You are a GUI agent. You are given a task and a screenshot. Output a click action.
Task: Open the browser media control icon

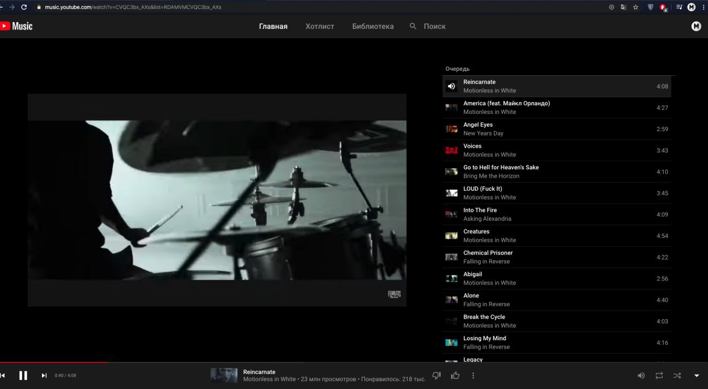click(x=679, y=7)
